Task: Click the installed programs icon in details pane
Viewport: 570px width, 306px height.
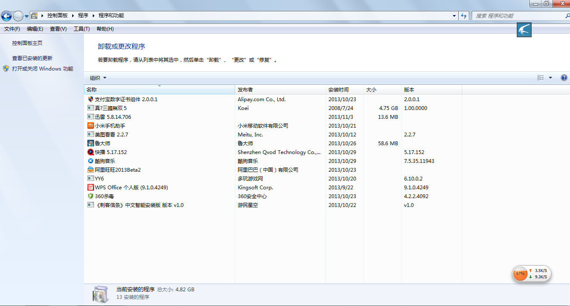Action: click(101, 294)
